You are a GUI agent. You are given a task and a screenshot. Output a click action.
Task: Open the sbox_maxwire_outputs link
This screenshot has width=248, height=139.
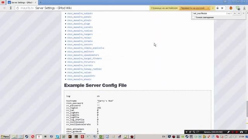80,14
